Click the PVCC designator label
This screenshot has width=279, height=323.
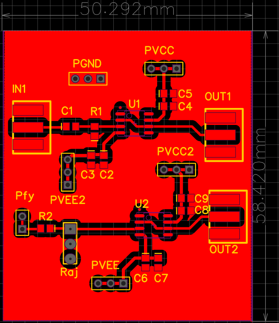click(x=159, y=51)
